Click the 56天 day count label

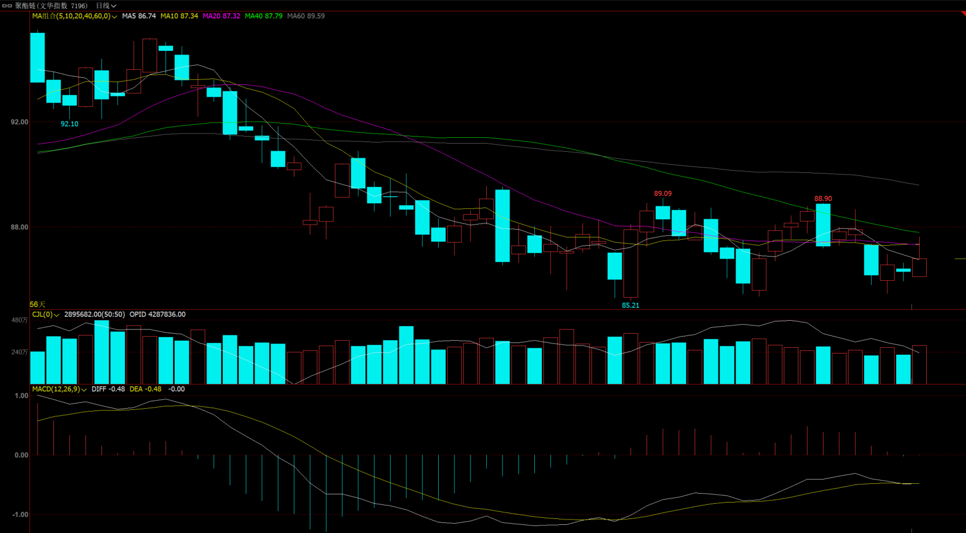click(x=38, y=305)
